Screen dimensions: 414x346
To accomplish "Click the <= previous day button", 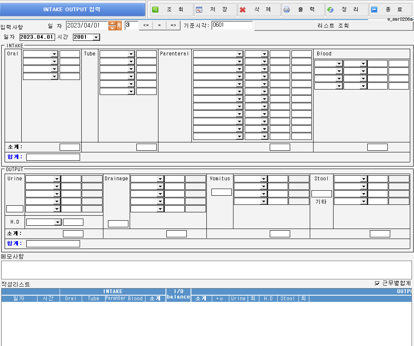I will (x=146, y=25).
